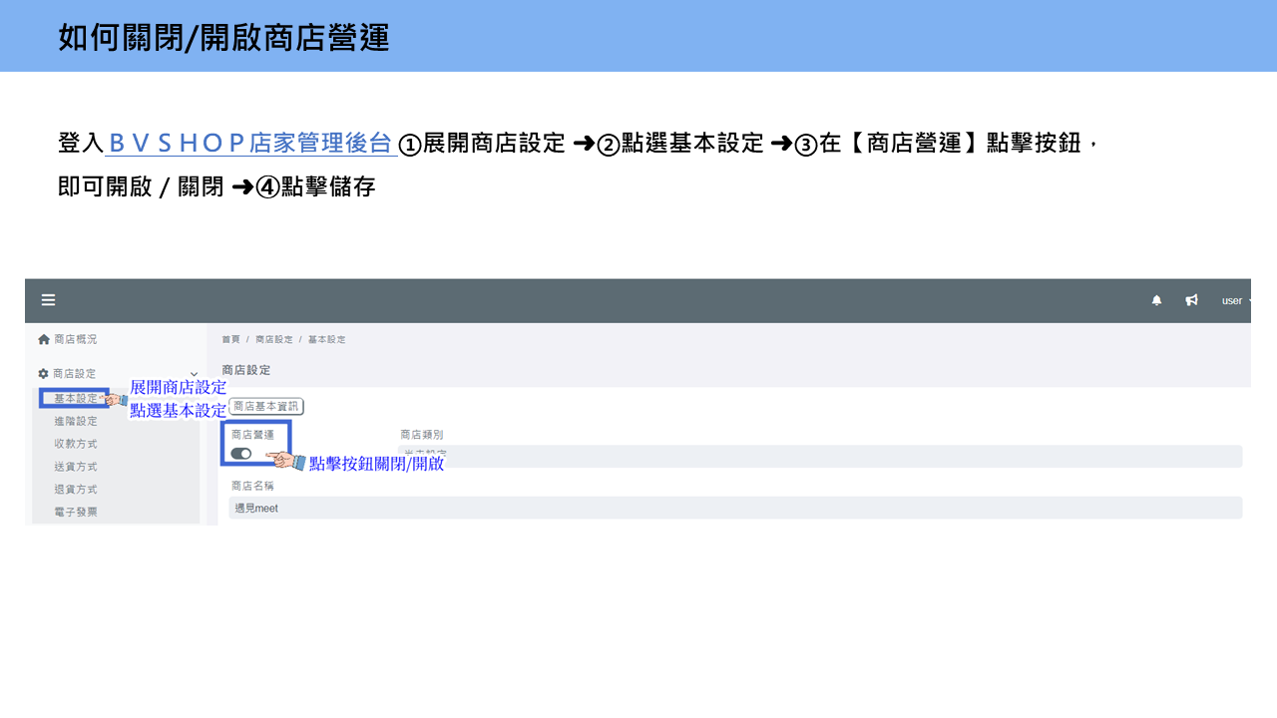This screenshot has width=1277, height=718.
Task: Click the gear icon beside 商店設定
Action: tap(44, 374)
